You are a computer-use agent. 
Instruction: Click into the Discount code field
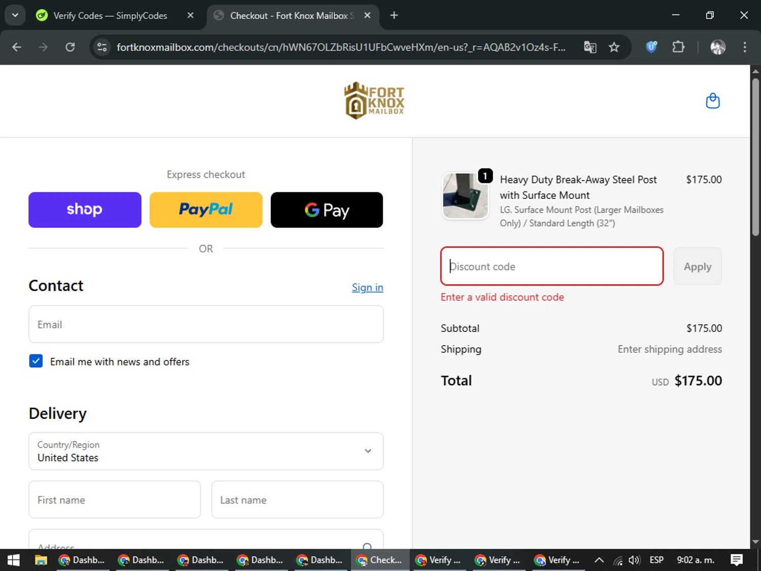click(x=552, y=266)
